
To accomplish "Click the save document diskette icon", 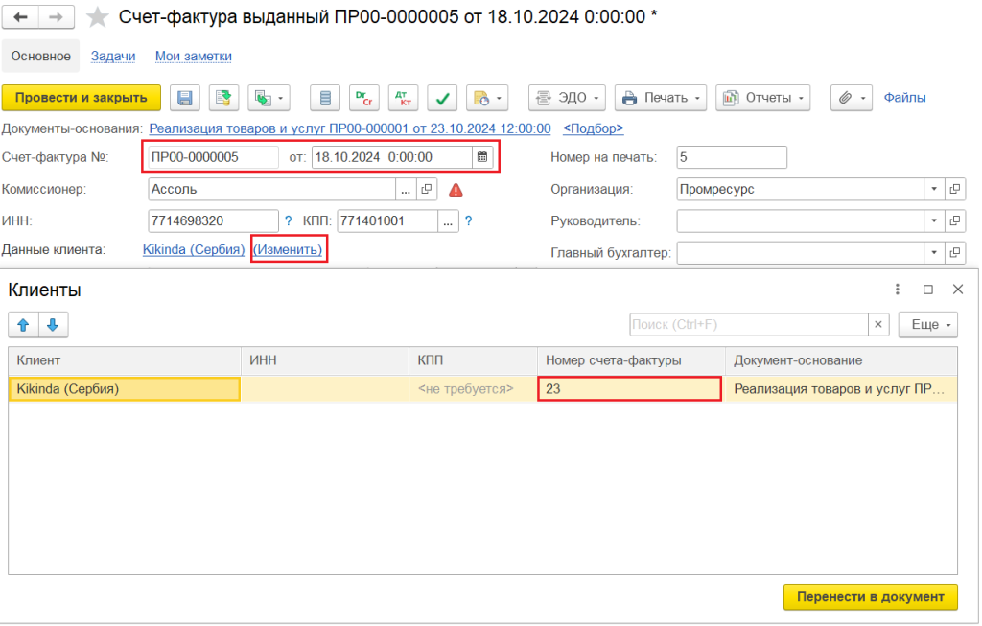I will tap(185, 98).
